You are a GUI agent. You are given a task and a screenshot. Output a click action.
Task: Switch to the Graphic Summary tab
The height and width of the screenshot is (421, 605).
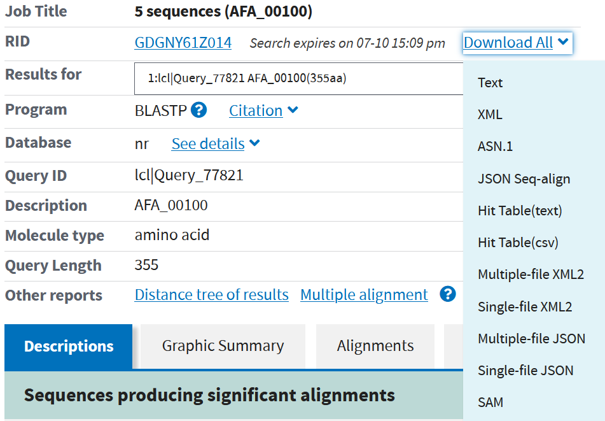(x=223, y=346)
